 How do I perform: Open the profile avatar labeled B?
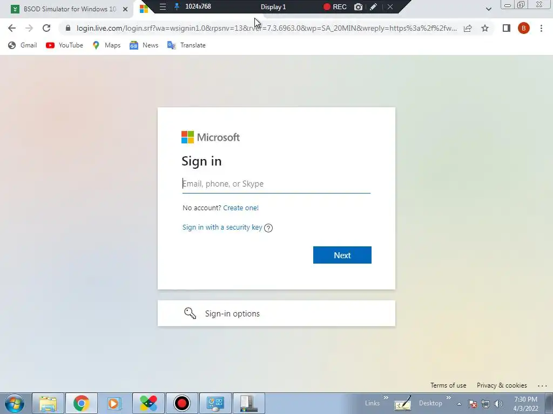[x=524, y=28]
